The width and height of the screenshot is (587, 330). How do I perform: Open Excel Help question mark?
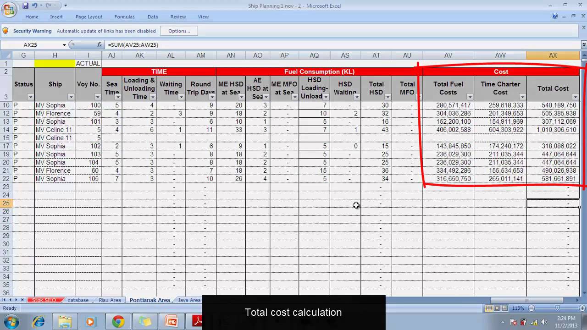555,16
